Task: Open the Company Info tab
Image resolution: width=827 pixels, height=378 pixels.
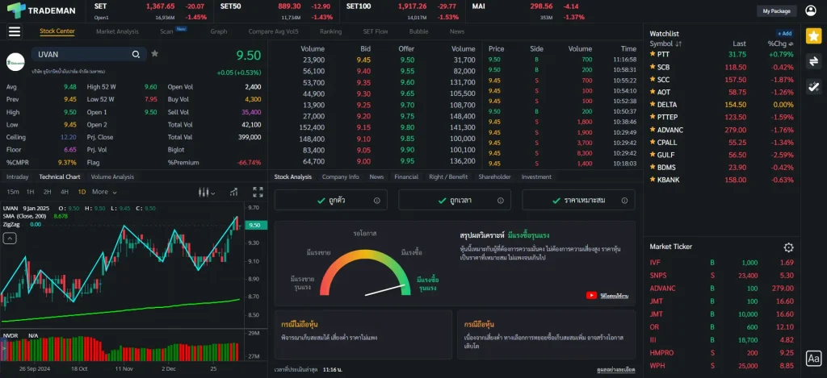Action: tap(340, 177)
